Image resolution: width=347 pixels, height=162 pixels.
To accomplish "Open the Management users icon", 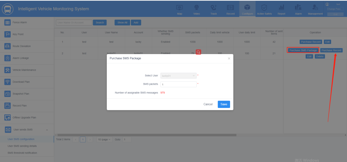I will point(315,8).
